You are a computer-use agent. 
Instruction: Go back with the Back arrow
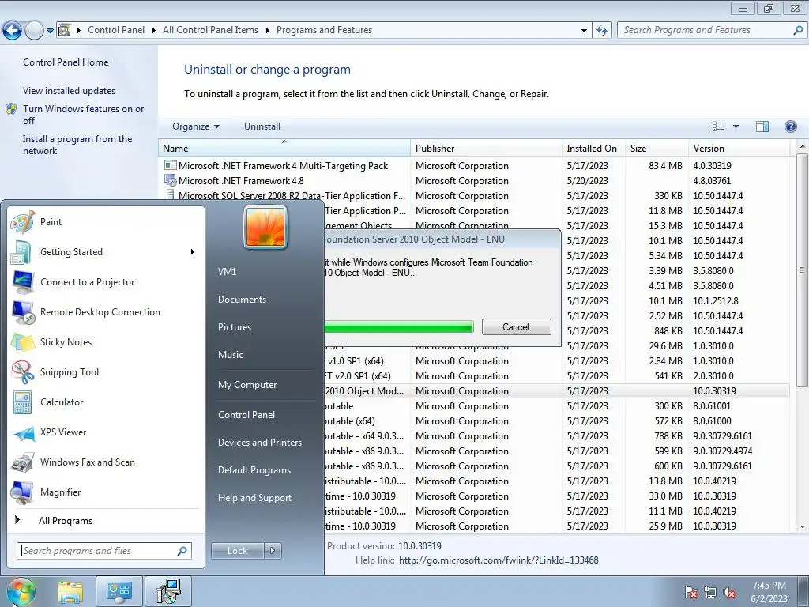click(x=13, y=31)
